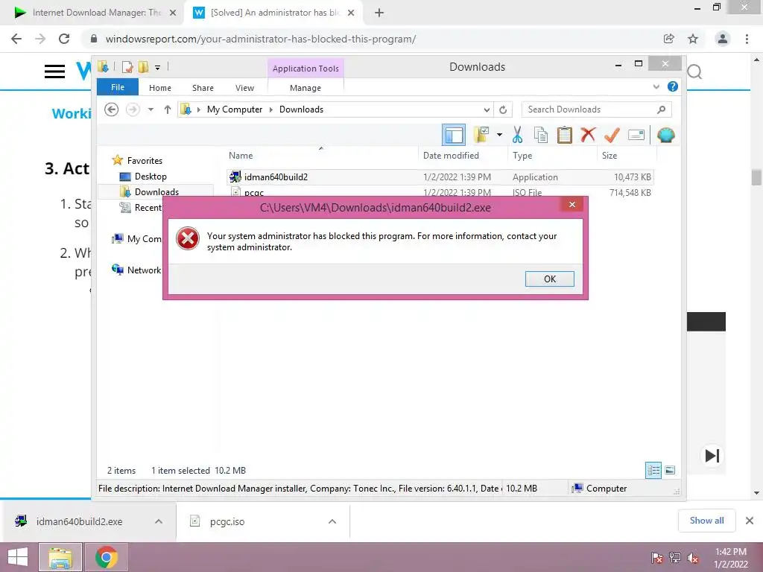Open the website hamburger menu

[54, 71]
